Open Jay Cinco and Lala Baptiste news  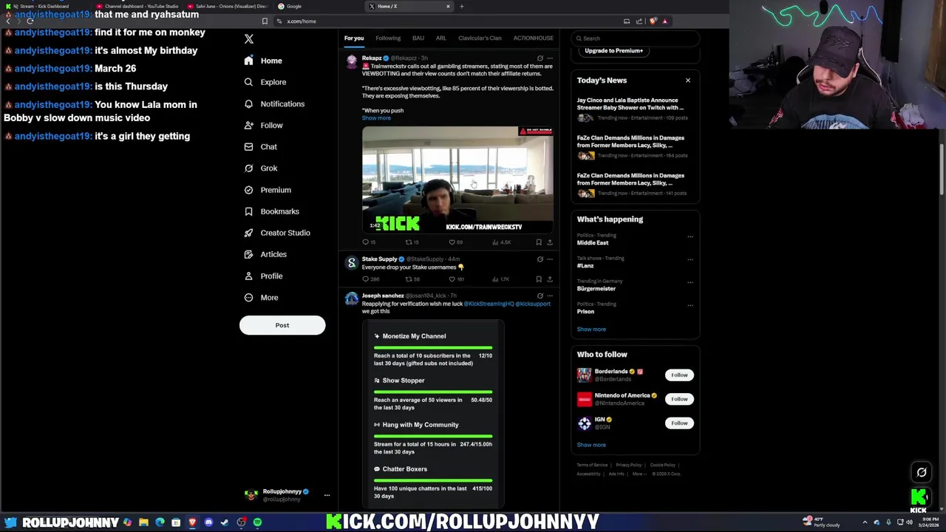630,104
